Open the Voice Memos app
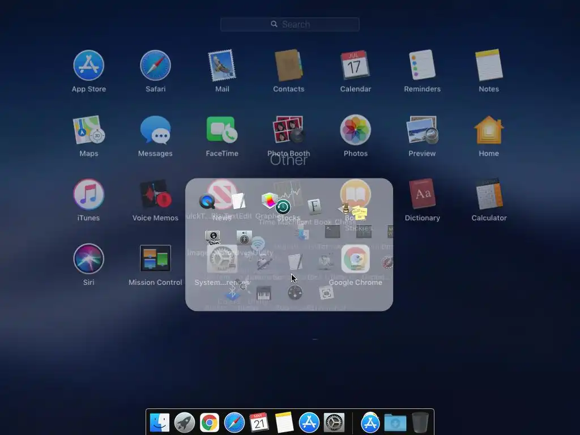 (x=155, y=194)
